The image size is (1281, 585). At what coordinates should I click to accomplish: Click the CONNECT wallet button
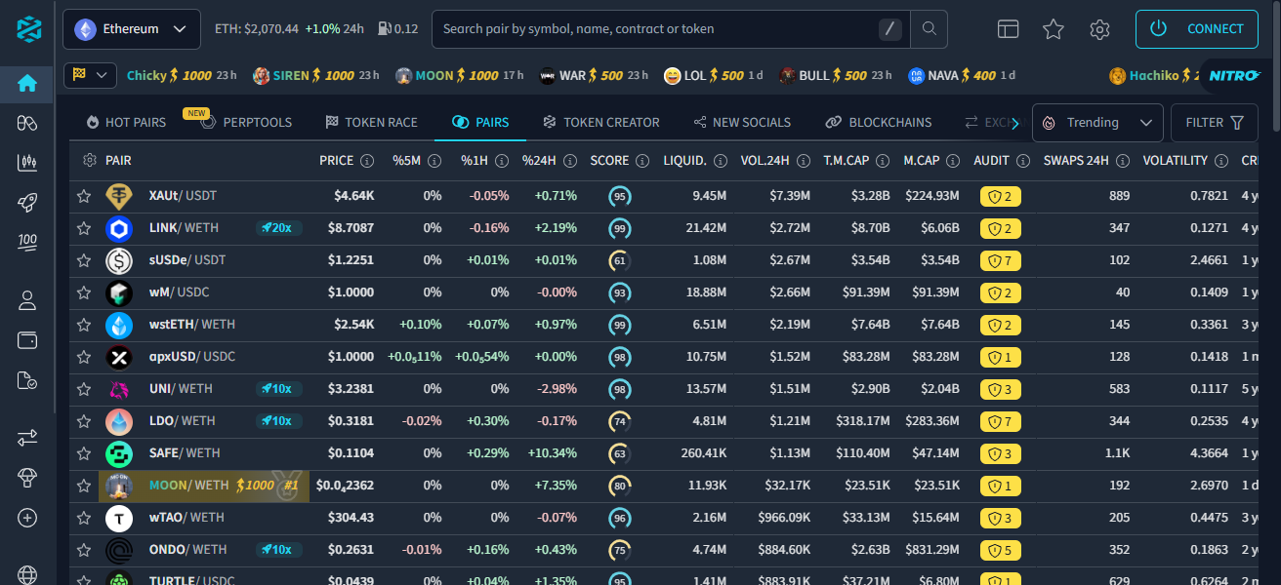tap(1196, 29)
